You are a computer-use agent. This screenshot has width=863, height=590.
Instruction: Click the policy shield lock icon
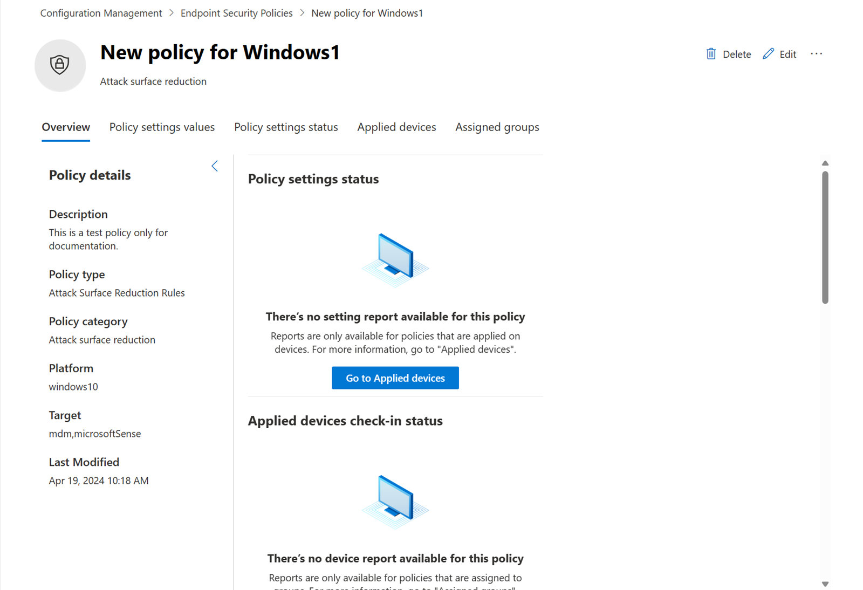(60, 65)
